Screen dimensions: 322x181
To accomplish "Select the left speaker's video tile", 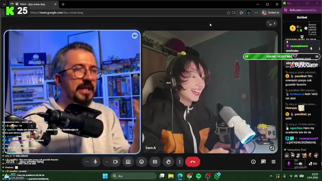I will (72, 92).
